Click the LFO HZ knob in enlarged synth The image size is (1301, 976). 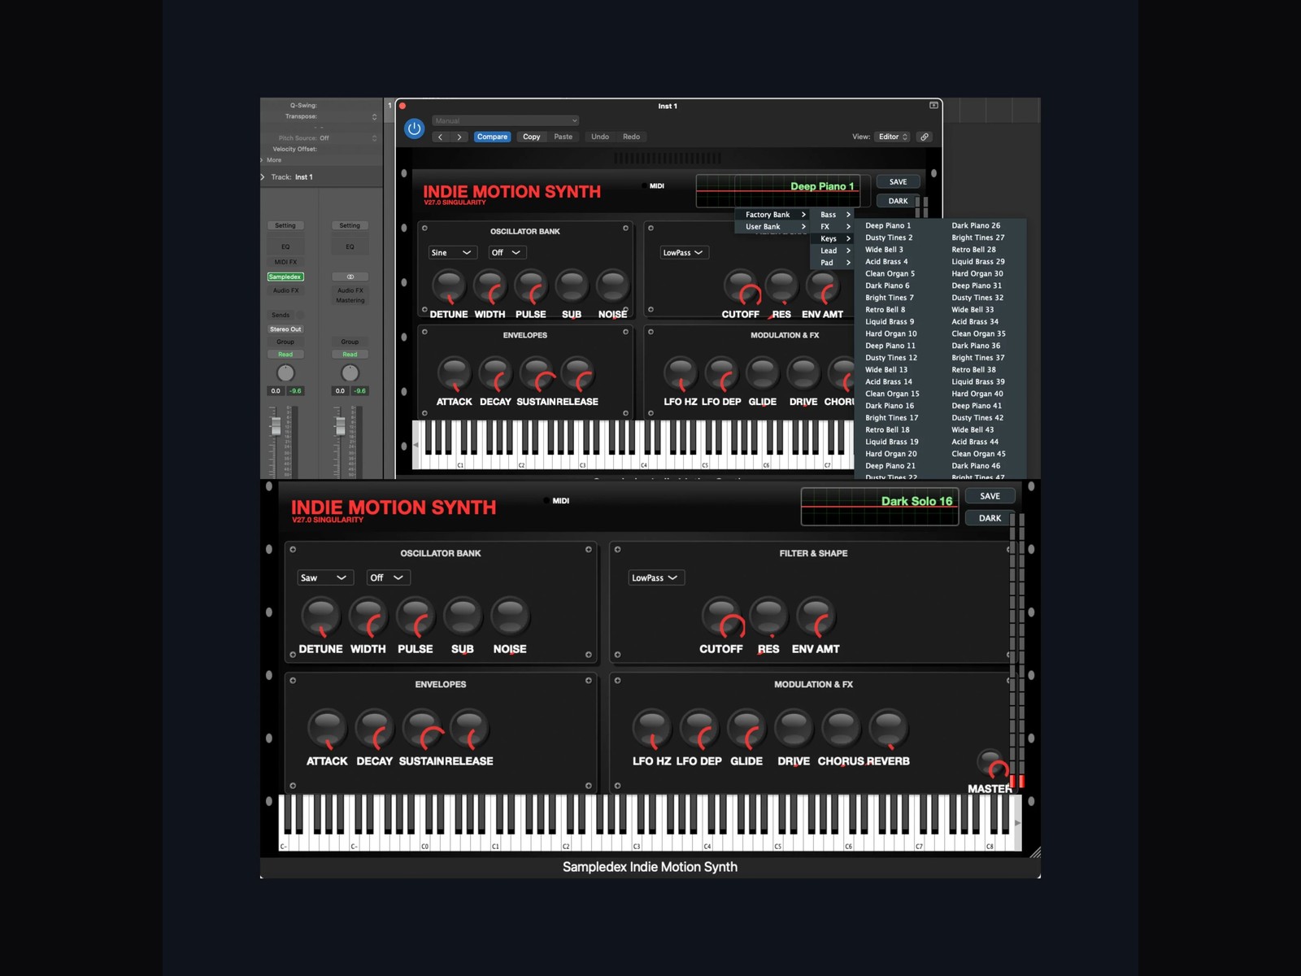[651, 729]
